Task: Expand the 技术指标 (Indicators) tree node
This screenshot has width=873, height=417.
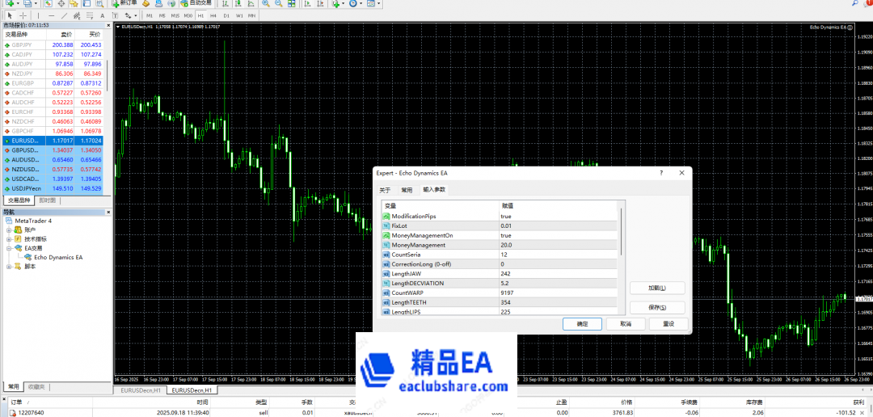Action: coord(9,239)
